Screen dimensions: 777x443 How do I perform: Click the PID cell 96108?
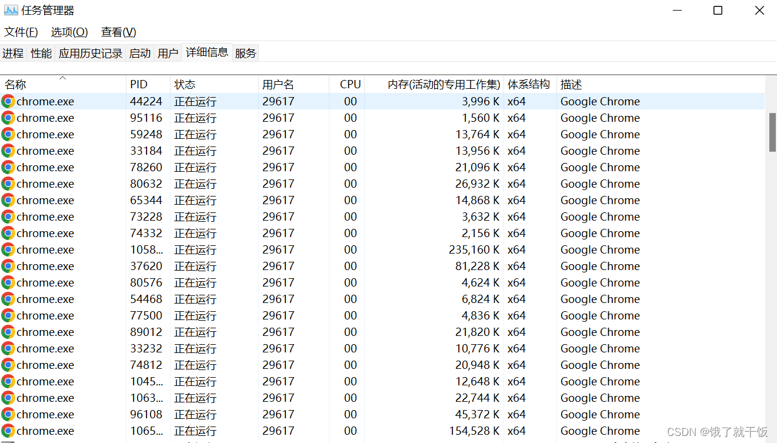(x=146, y=414)
